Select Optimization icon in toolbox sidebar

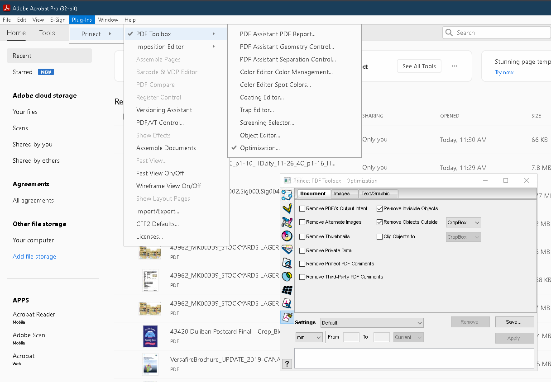pyautogui.click(x=287, y=317)
